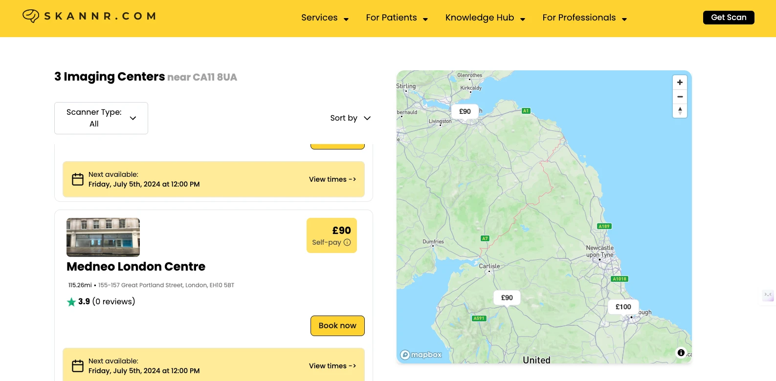Screen dimensions: 776x381
Task: Click the Services dropdown arrow
Action: [346, 20]
